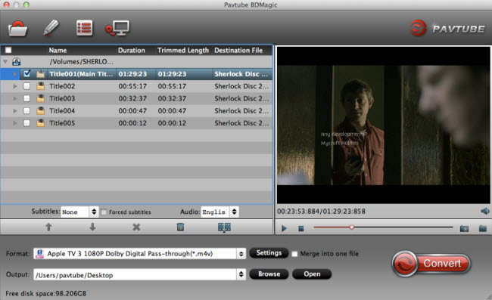Toggle the select-all checkbox in header

8,50
